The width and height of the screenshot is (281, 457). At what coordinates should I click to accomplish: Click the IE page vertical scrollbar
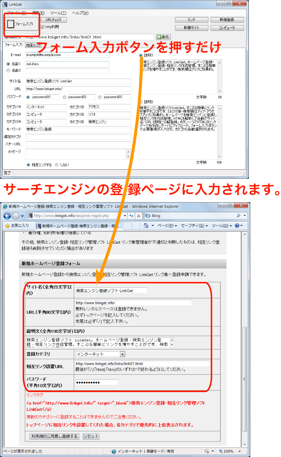(244, 339)
